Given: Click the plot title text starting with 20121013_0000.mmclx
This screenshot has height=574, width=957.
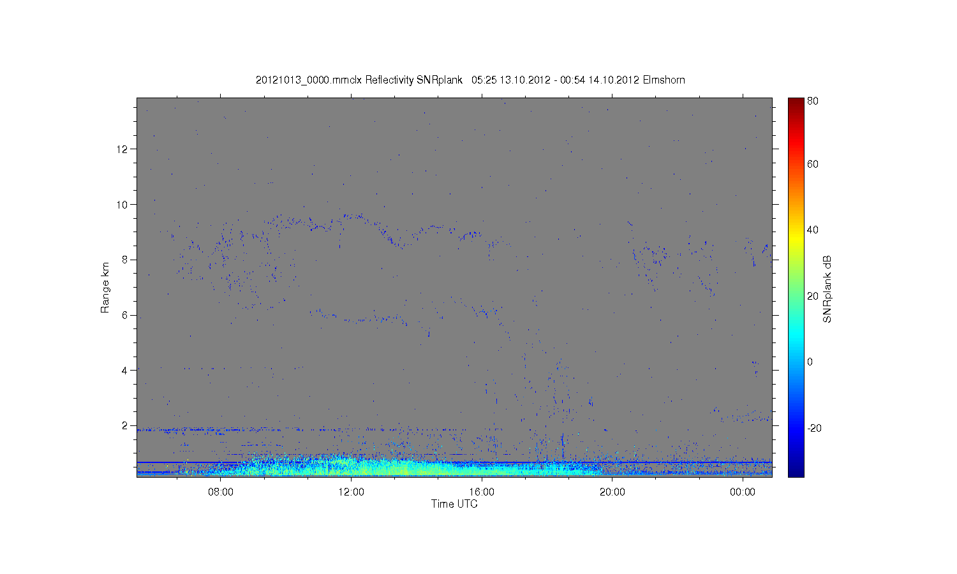Looking at the screenshot, I should tap(470, 80).
